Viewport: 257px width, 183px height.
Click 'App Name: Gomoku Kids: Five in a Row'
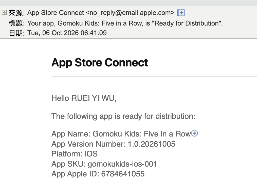[121, 134]
